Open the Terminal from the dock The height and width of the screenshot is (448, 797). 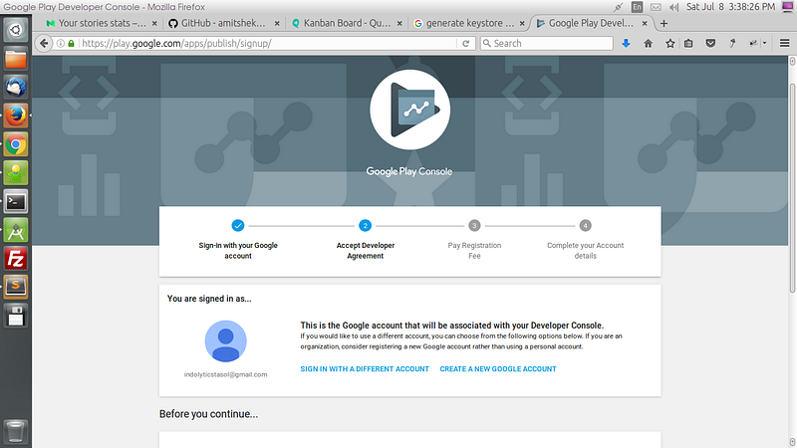pos(16,202)
